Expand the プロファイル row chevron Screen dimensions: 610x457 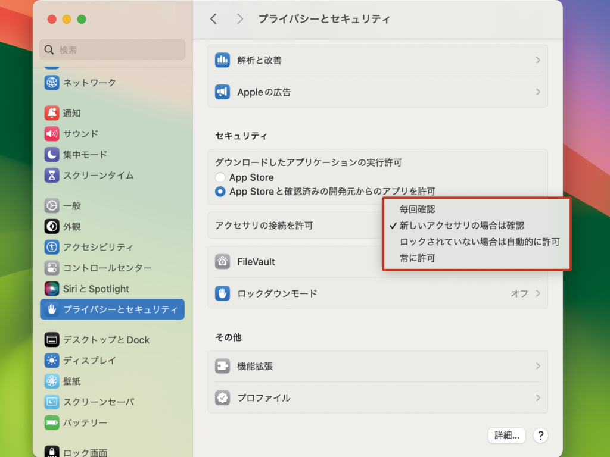538,398
